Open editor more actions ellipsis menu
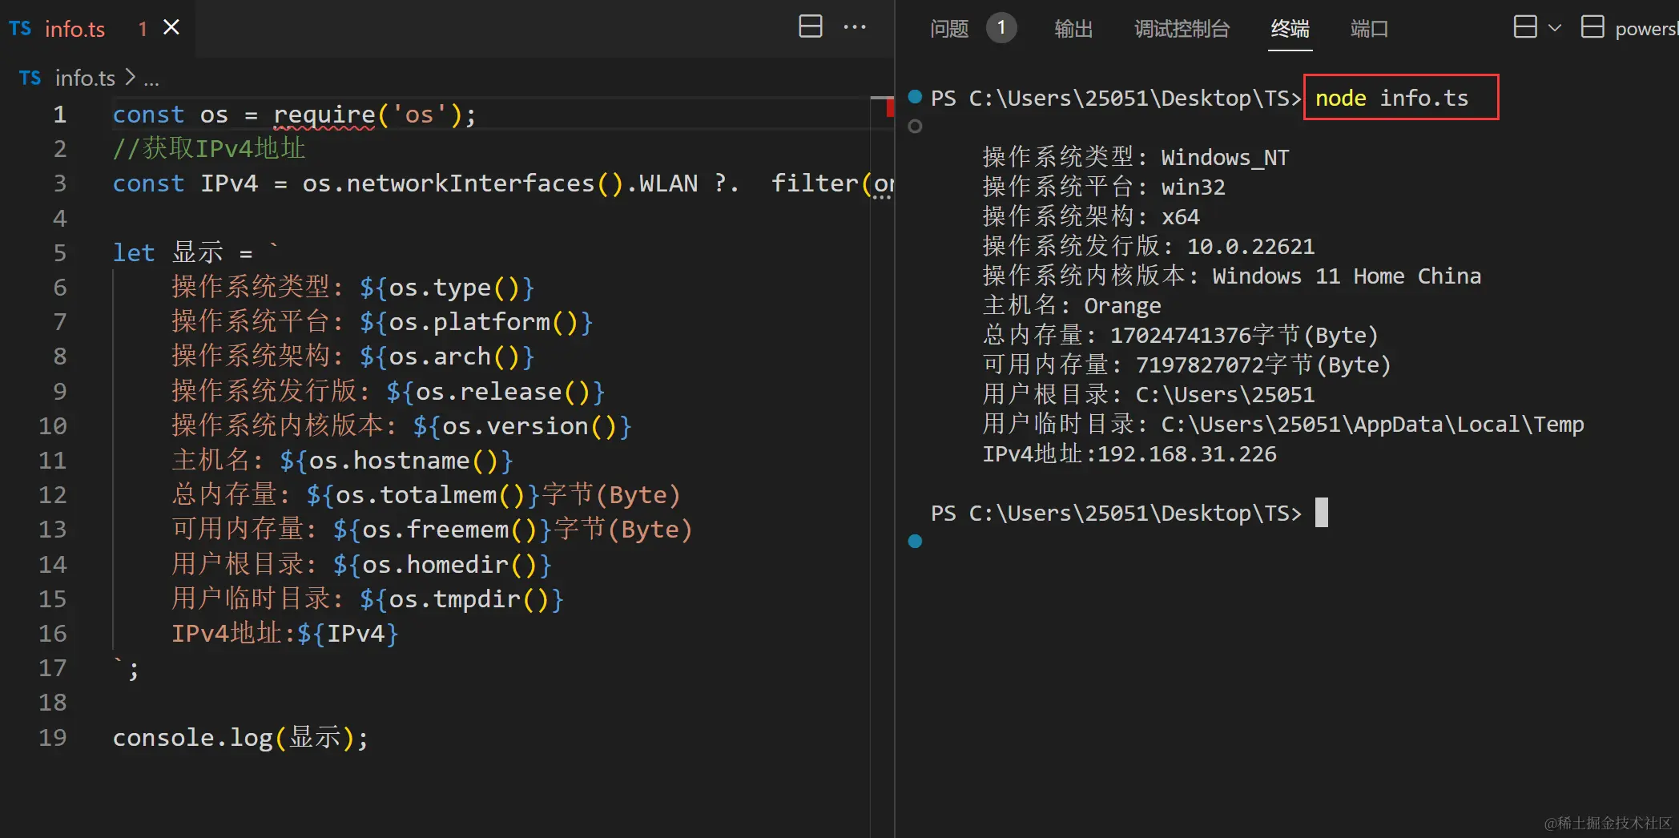The image size is (1679, 838). (855, 26)
